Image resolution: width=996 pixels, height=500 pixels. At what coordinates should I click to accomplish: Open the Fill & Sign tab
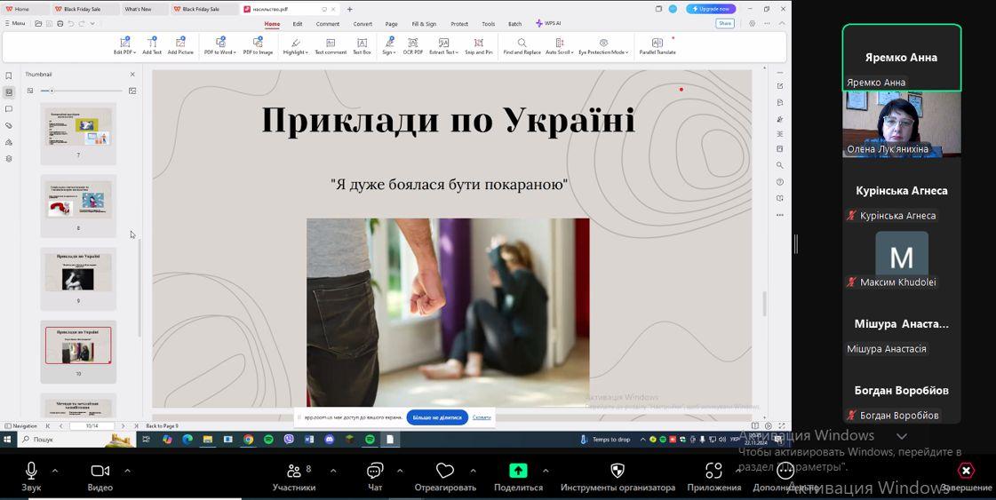pos(424,24)
